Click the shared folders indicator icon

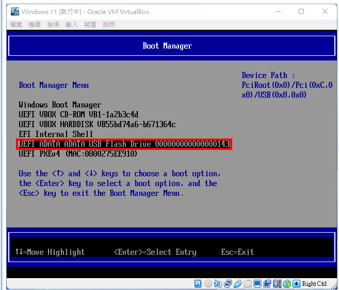(x=247, y=283)
